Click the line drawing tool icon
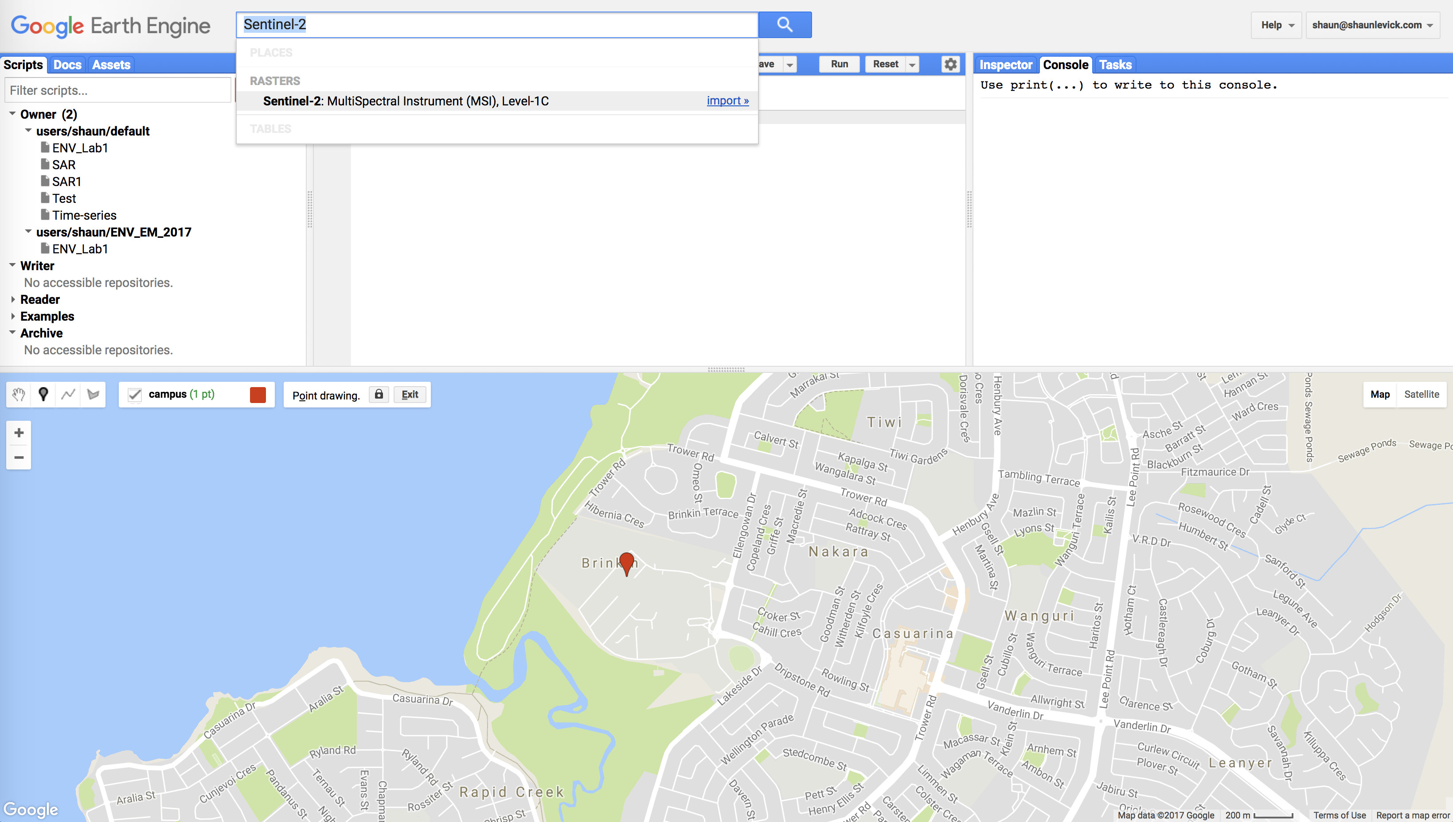1453x822 pixels. coord(68,394)
